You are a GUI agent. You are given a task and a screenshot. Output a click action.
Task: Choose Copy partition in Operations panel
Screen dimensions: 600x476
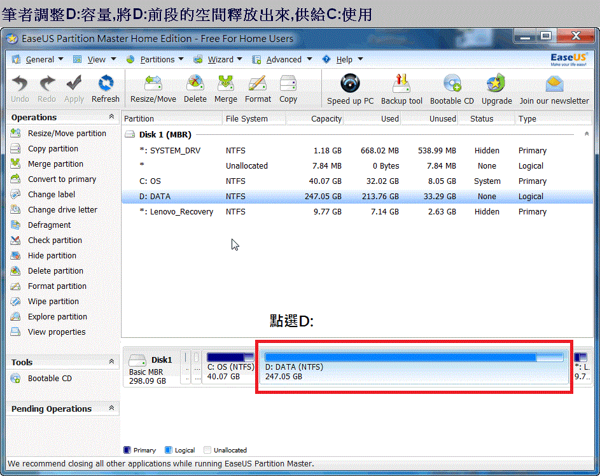pyautogui.click(x=44, y=148)
